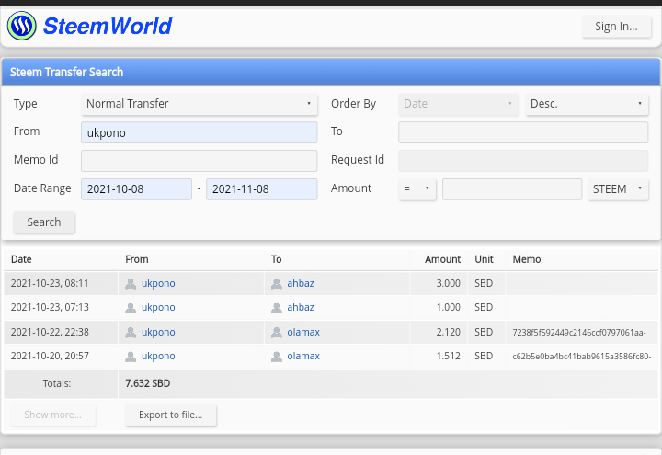Open the STEEM currency unit dropdown
Viewport: 662px width, 455px height.
click(x=618, y=189)
